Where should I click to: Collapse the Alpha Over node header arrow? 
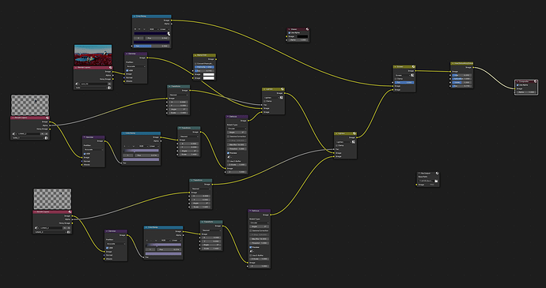[195, 55]
